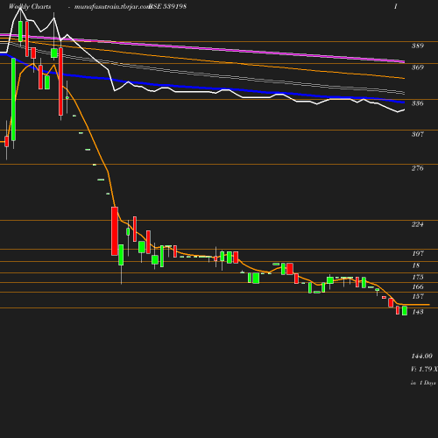Click the munafasutra website watermark text
The height and width of the screenshot is (438, 438).
coord(112,6)
